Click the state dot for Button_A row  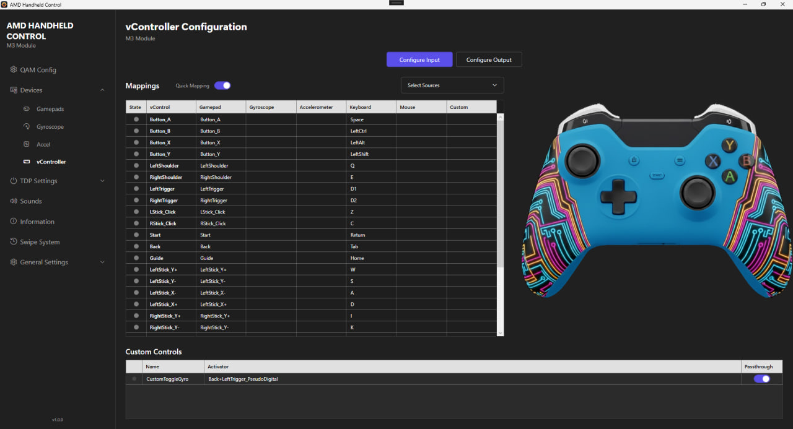pos(136,119)
